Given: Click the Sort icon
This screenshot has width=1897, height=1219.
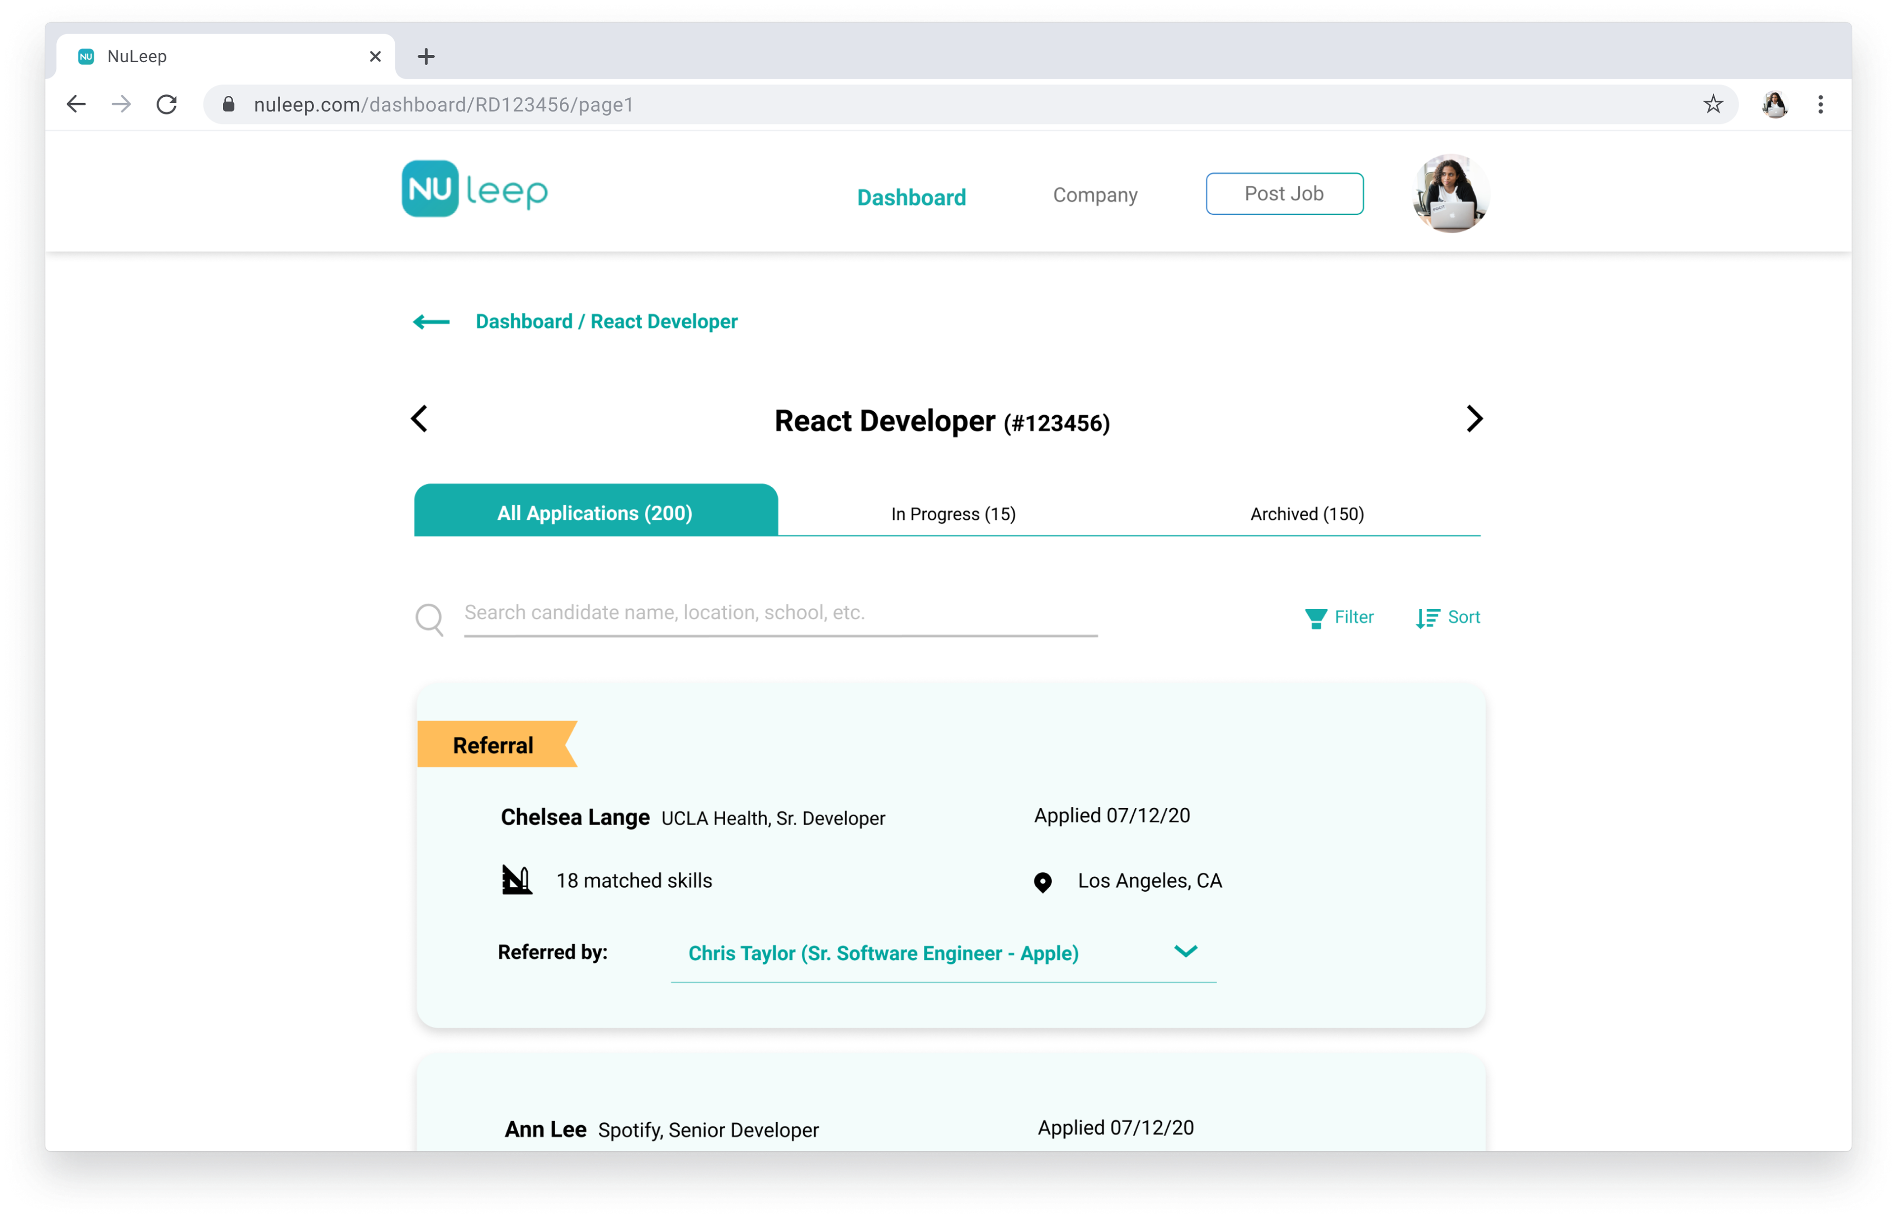Looking at the screenshot, I should [x=1427, y=618].
